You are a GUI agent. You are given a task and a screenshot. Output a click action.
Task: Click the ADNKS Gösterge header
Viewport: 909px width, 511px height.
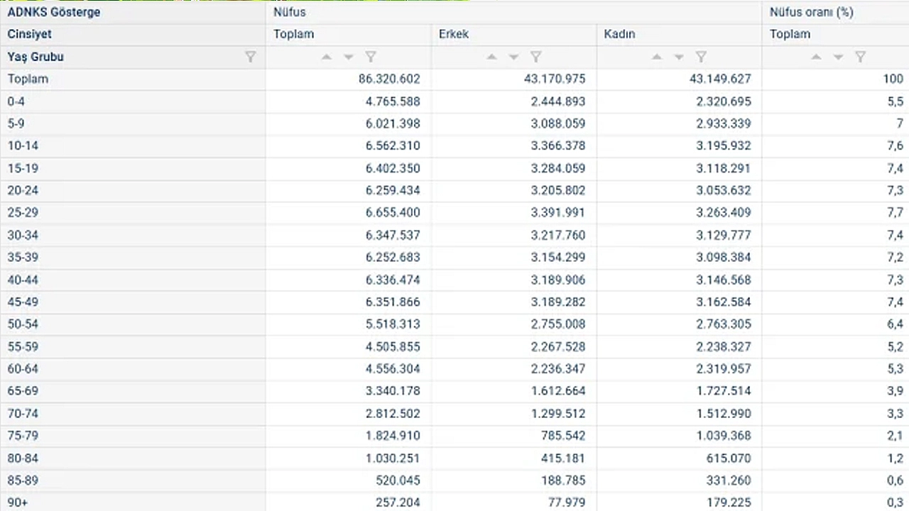pos(54,12)
